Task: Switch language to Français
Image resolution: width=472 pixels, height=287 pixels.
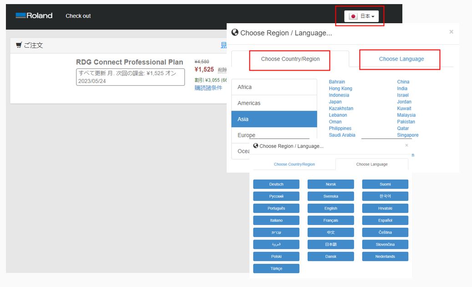Action: tap(330, 220)
